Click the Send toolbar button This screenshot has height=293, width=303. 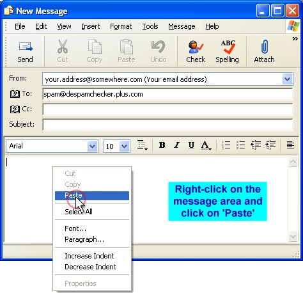click(26, 52)
